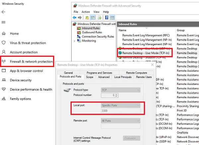Select Outbound Rules in the tree

click(x=92, y=32)
